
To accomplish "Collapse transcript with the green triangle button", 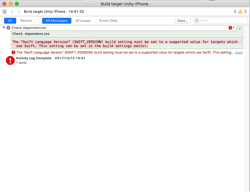I will click(240, 29).
